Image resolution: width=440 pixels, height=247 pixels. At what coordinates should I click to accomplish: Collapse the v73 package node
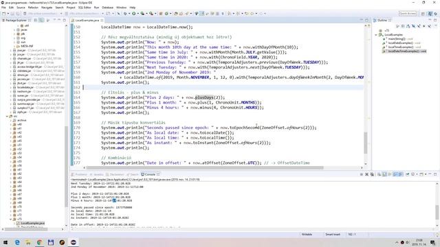tap(11, 219)
